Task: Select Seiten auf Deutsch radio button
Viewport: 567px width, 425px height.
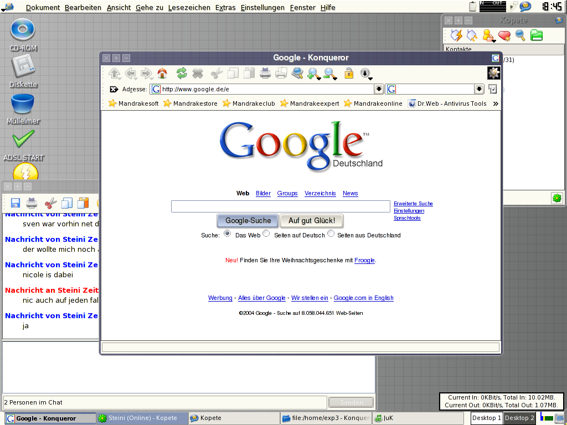Action: point(266,234)
